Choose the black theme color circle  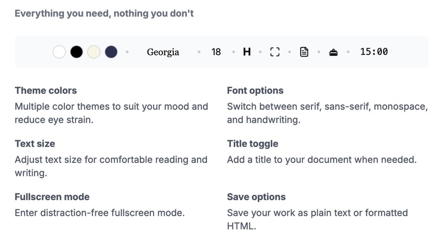point(77,52)
